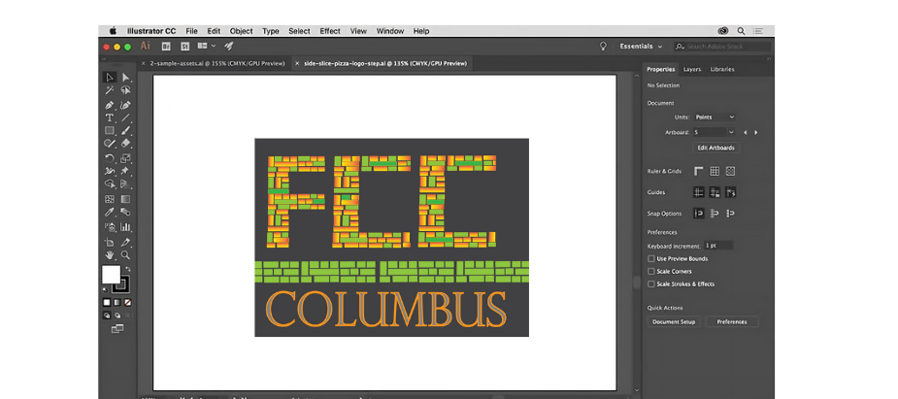The image size is (898, 399).
Task: Open the Window menu
Action: click(x=390, y=31)
